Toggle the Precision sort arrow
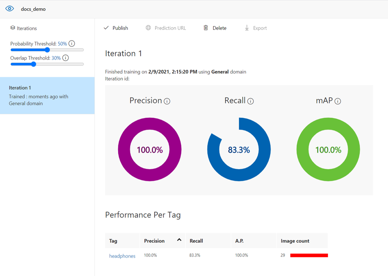The height and width of the screenshot is (276, 388). [x=179, y=240]
